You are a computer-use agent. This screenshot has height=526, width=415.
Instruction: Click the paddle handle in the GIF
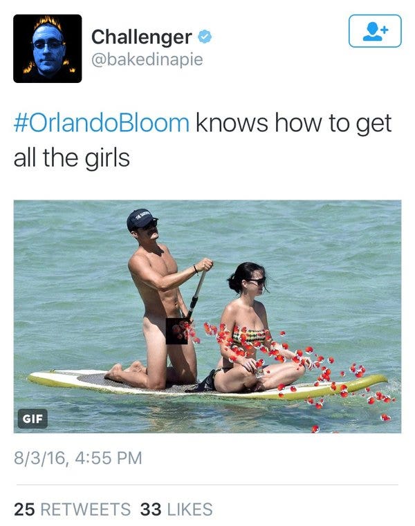point(197,292)
